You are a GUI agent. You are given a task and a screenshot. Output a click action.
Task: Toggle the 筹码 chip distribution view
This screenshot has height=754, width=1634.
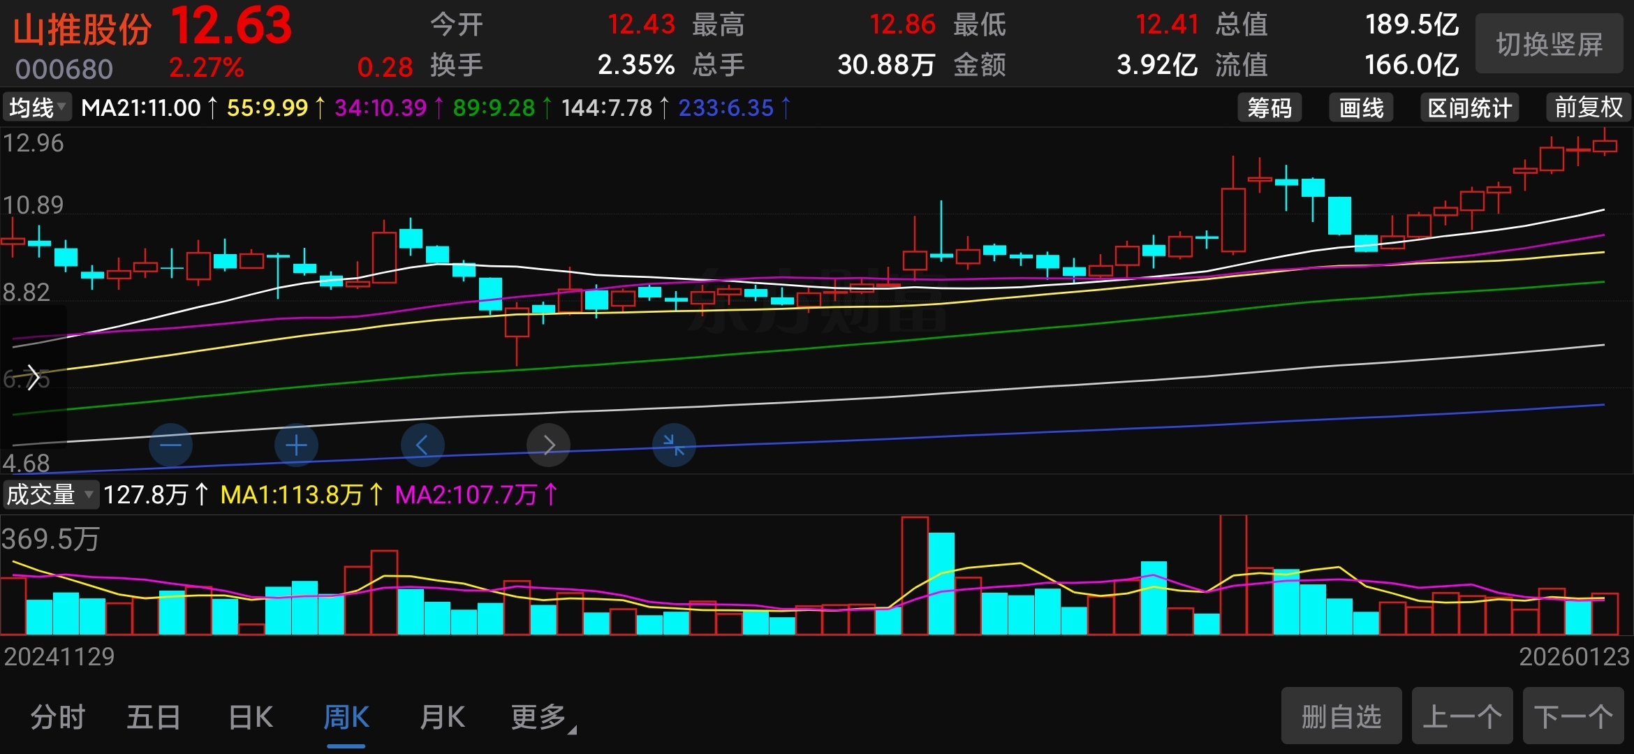(x=1269, y=108)
